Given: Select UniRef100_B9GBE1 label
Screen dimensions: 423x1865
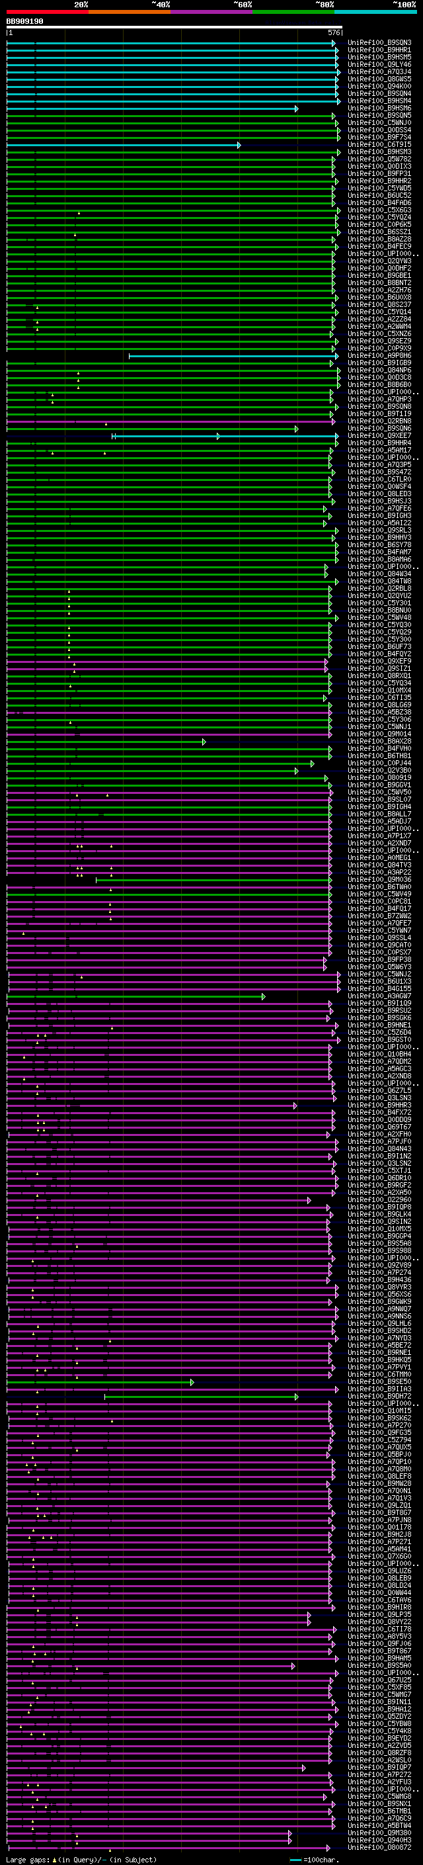Looking at the screenshot, I should click(x=379, y=276).
